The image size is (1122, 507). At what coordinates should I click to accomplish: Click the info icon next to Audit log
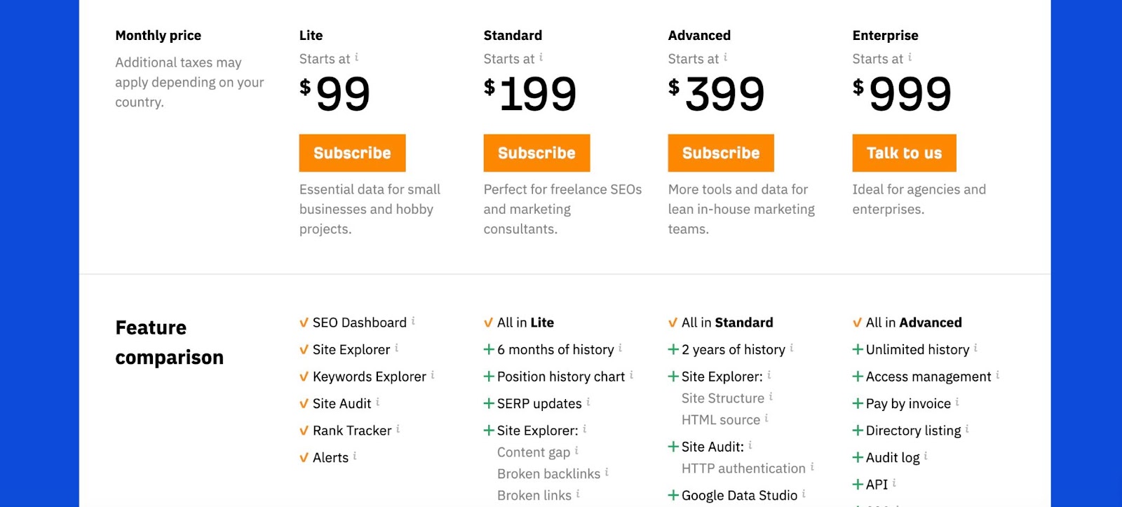[926, 456]
